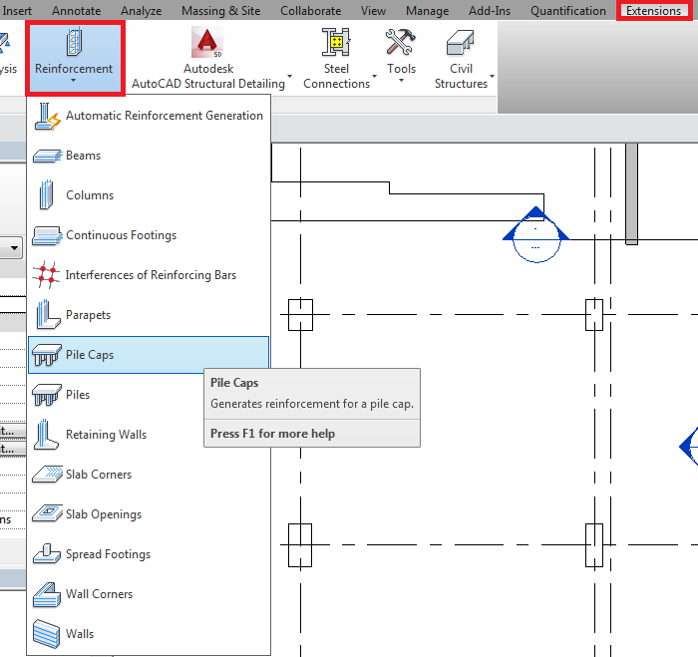Viewport: 698px width, 657px height.
Task: Click the Parapets icon
Action: click(x=47, y=314)
